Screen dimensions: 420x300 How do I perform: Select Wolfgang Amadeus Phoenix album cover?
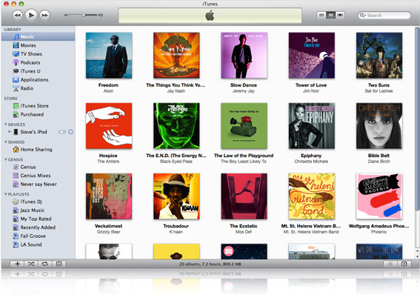(x=379, y=196)
